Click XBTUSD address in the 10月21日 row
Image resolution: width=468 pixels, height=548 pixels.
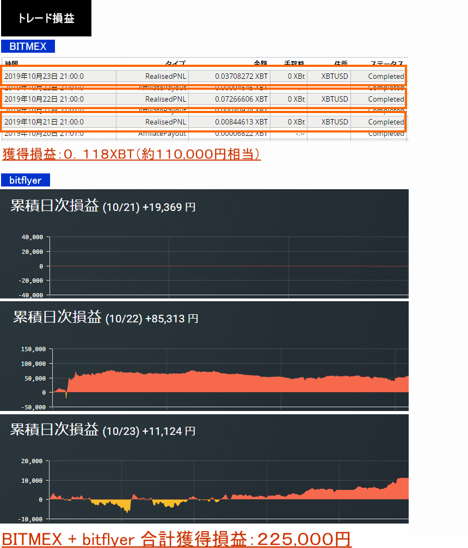coord(334,122)
